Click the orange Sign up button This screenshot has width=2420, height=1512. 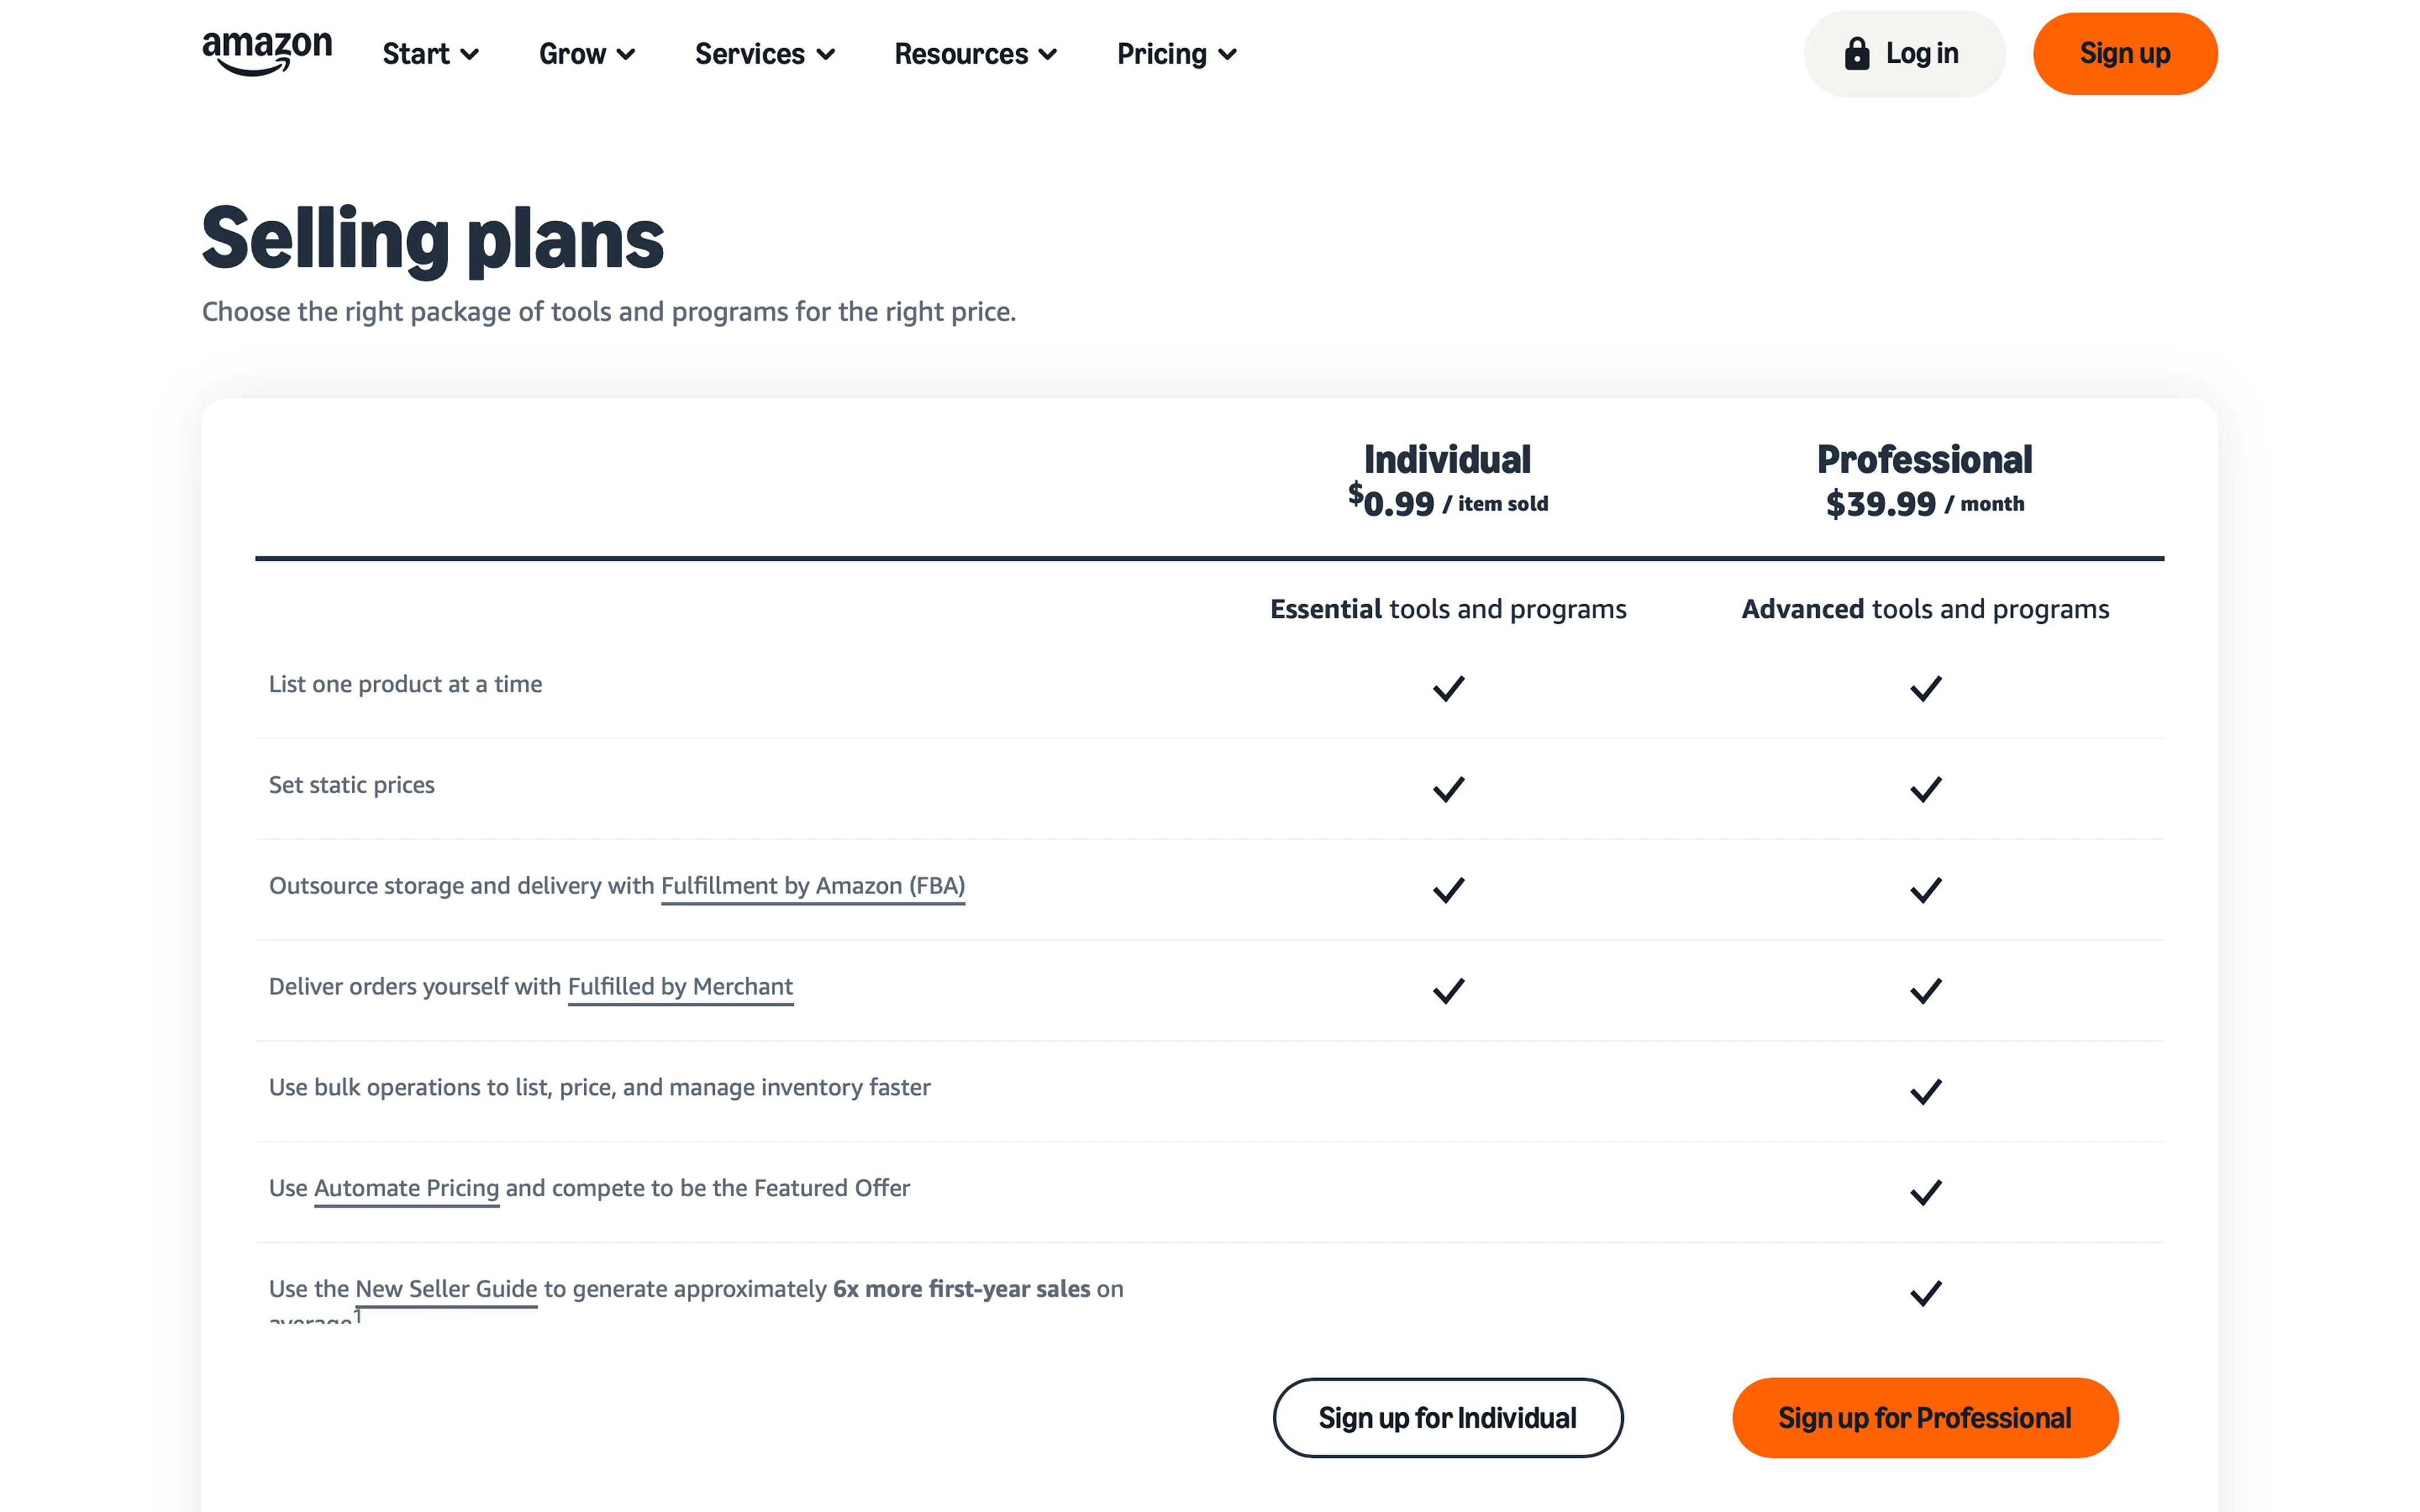pos(2125,54)
